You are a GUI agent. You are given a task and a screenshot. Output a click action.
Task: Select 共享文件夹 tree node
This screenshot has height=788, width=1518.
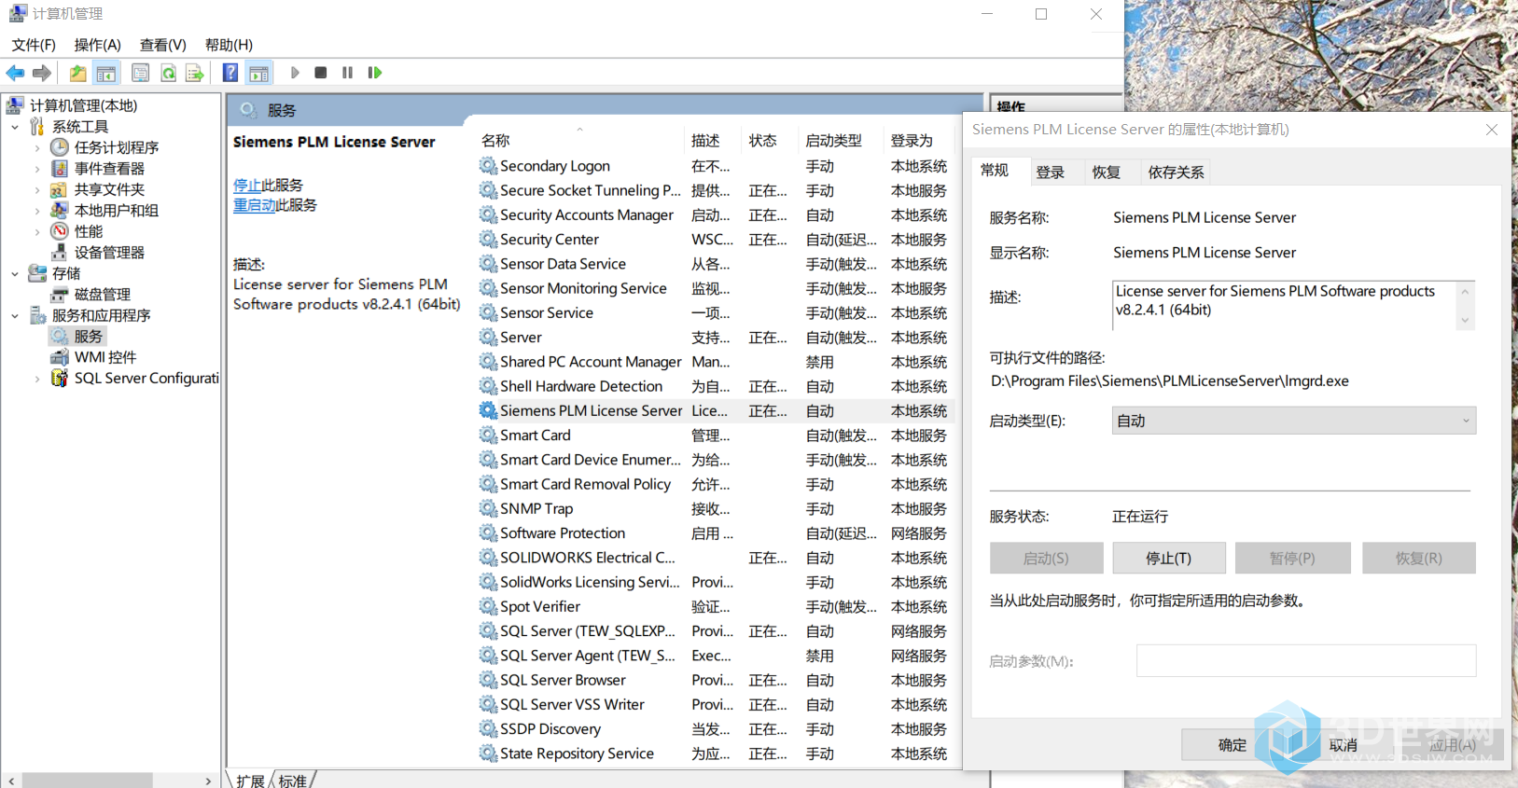click(109, 189)
